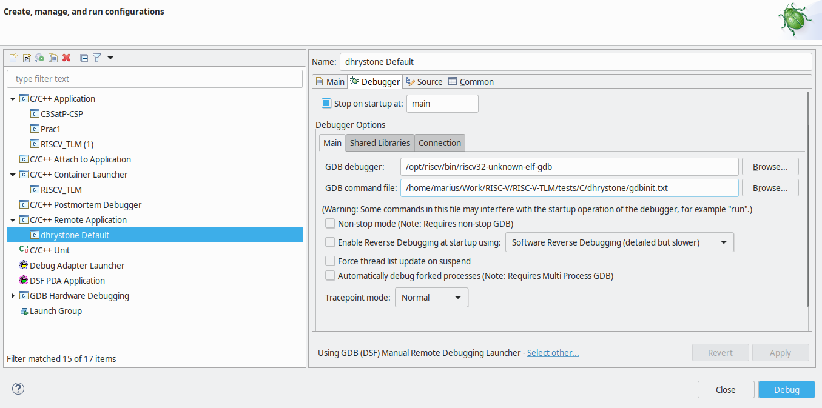Click the Launch Group icon
This screenshot has width=822, height=408.
pyautogui.click(x=24, y=311)
